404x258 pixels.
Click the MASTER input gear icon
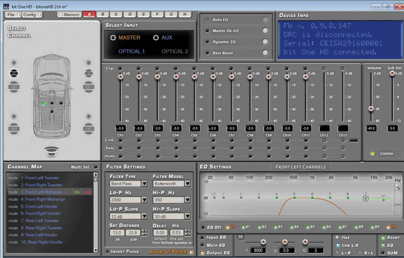pos(113,38)
